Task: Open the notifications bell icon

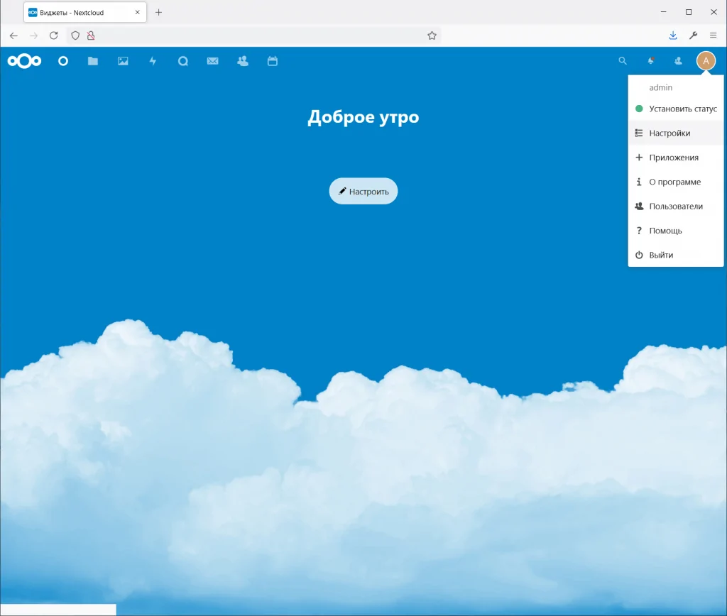Action: [x=650, y=62]
